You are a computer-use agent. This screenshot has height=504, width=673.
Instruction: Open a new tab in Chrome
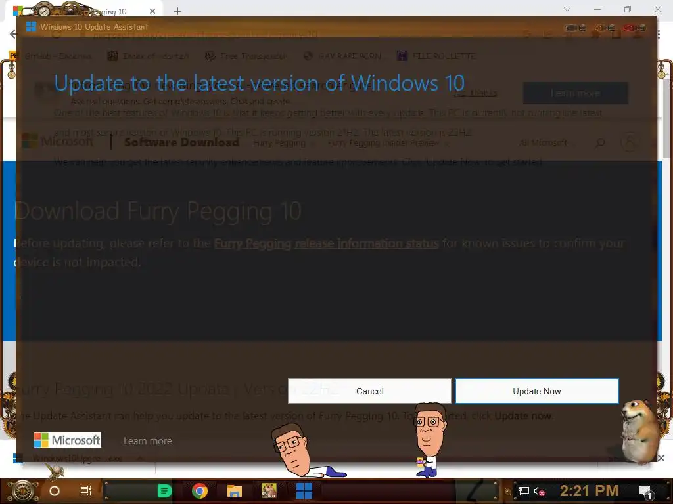(x=177, y=11)
